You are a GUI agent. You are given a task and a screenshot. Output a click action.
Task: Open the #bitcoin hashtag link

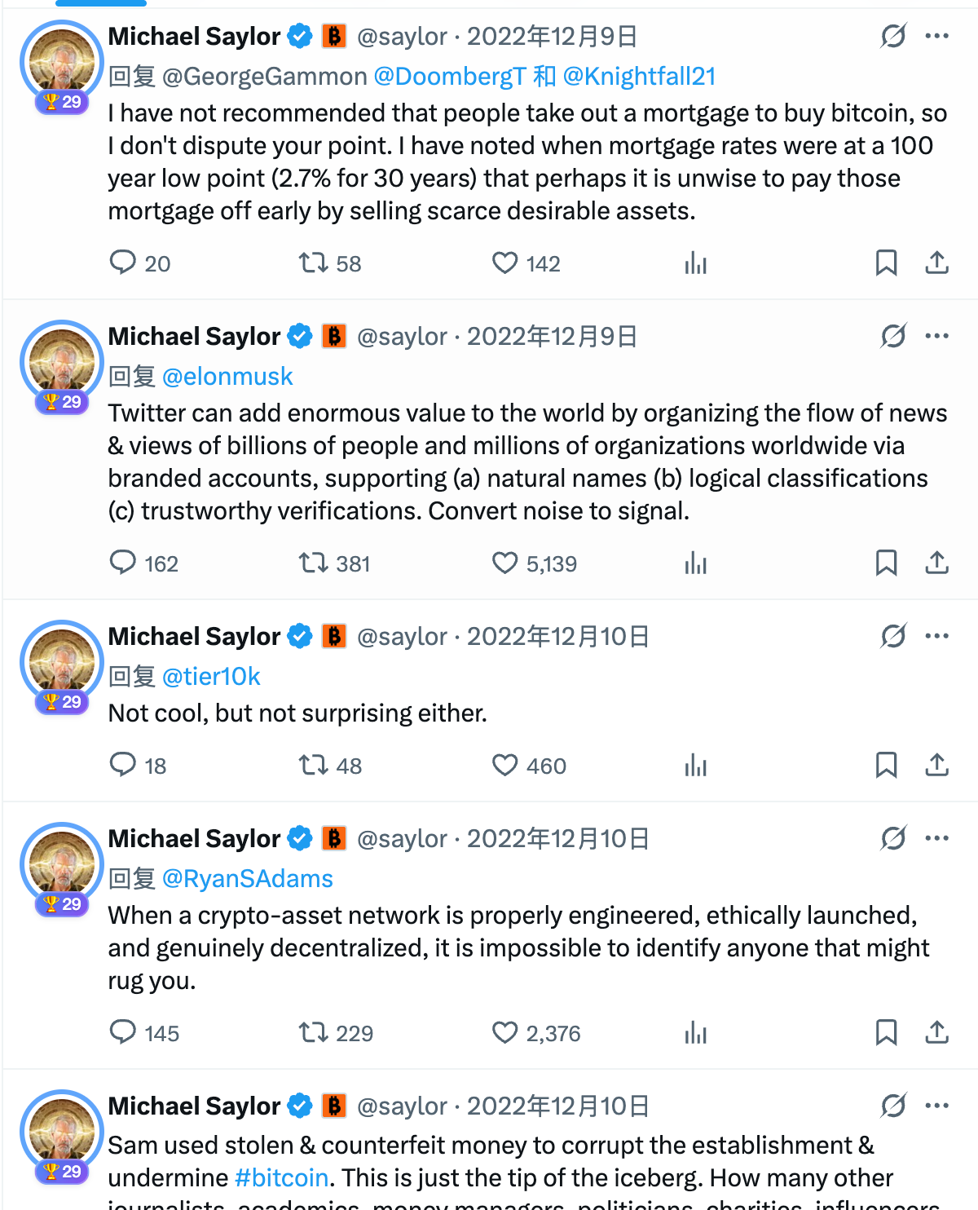(x=281, y=1177)
